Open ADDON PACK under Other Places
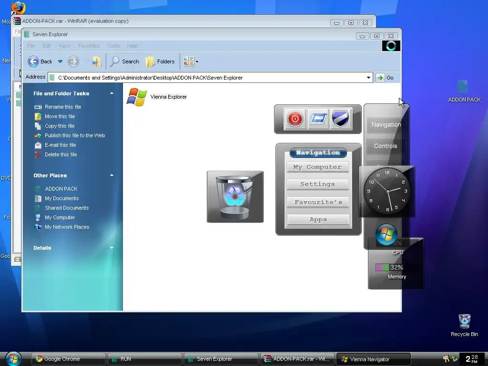 point(61,189)
